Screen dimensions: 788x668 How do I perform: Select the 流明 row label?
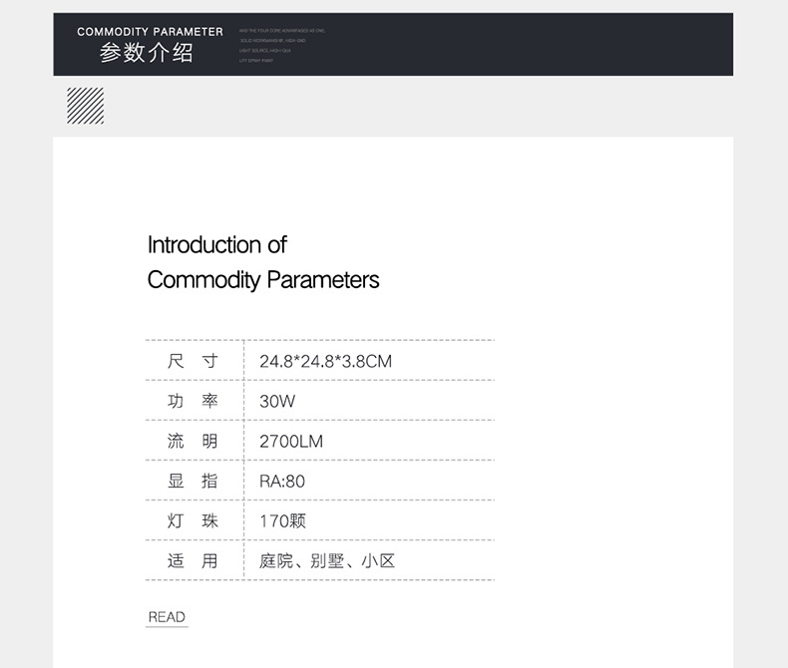(x=193, y=441)
